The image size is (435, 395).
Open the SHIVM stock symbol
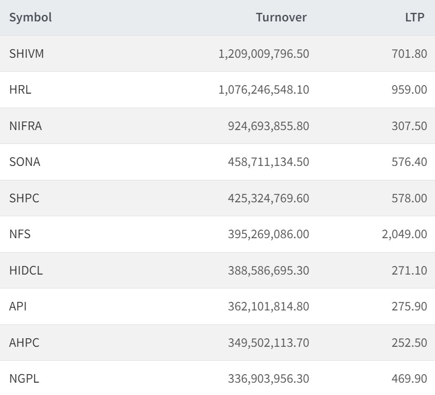pos(26,54)
